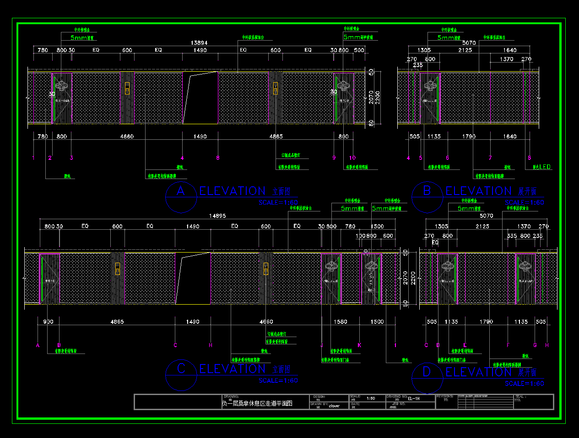Select the 1790 dimension below Elevation D
Image resolution: width=579 pixels, height=438 pixels.
486,322
